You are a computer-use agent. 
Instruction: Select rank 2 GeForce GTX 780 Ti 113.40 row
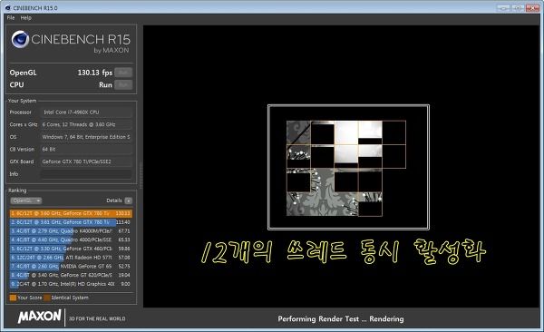click(x=71, y=222)
